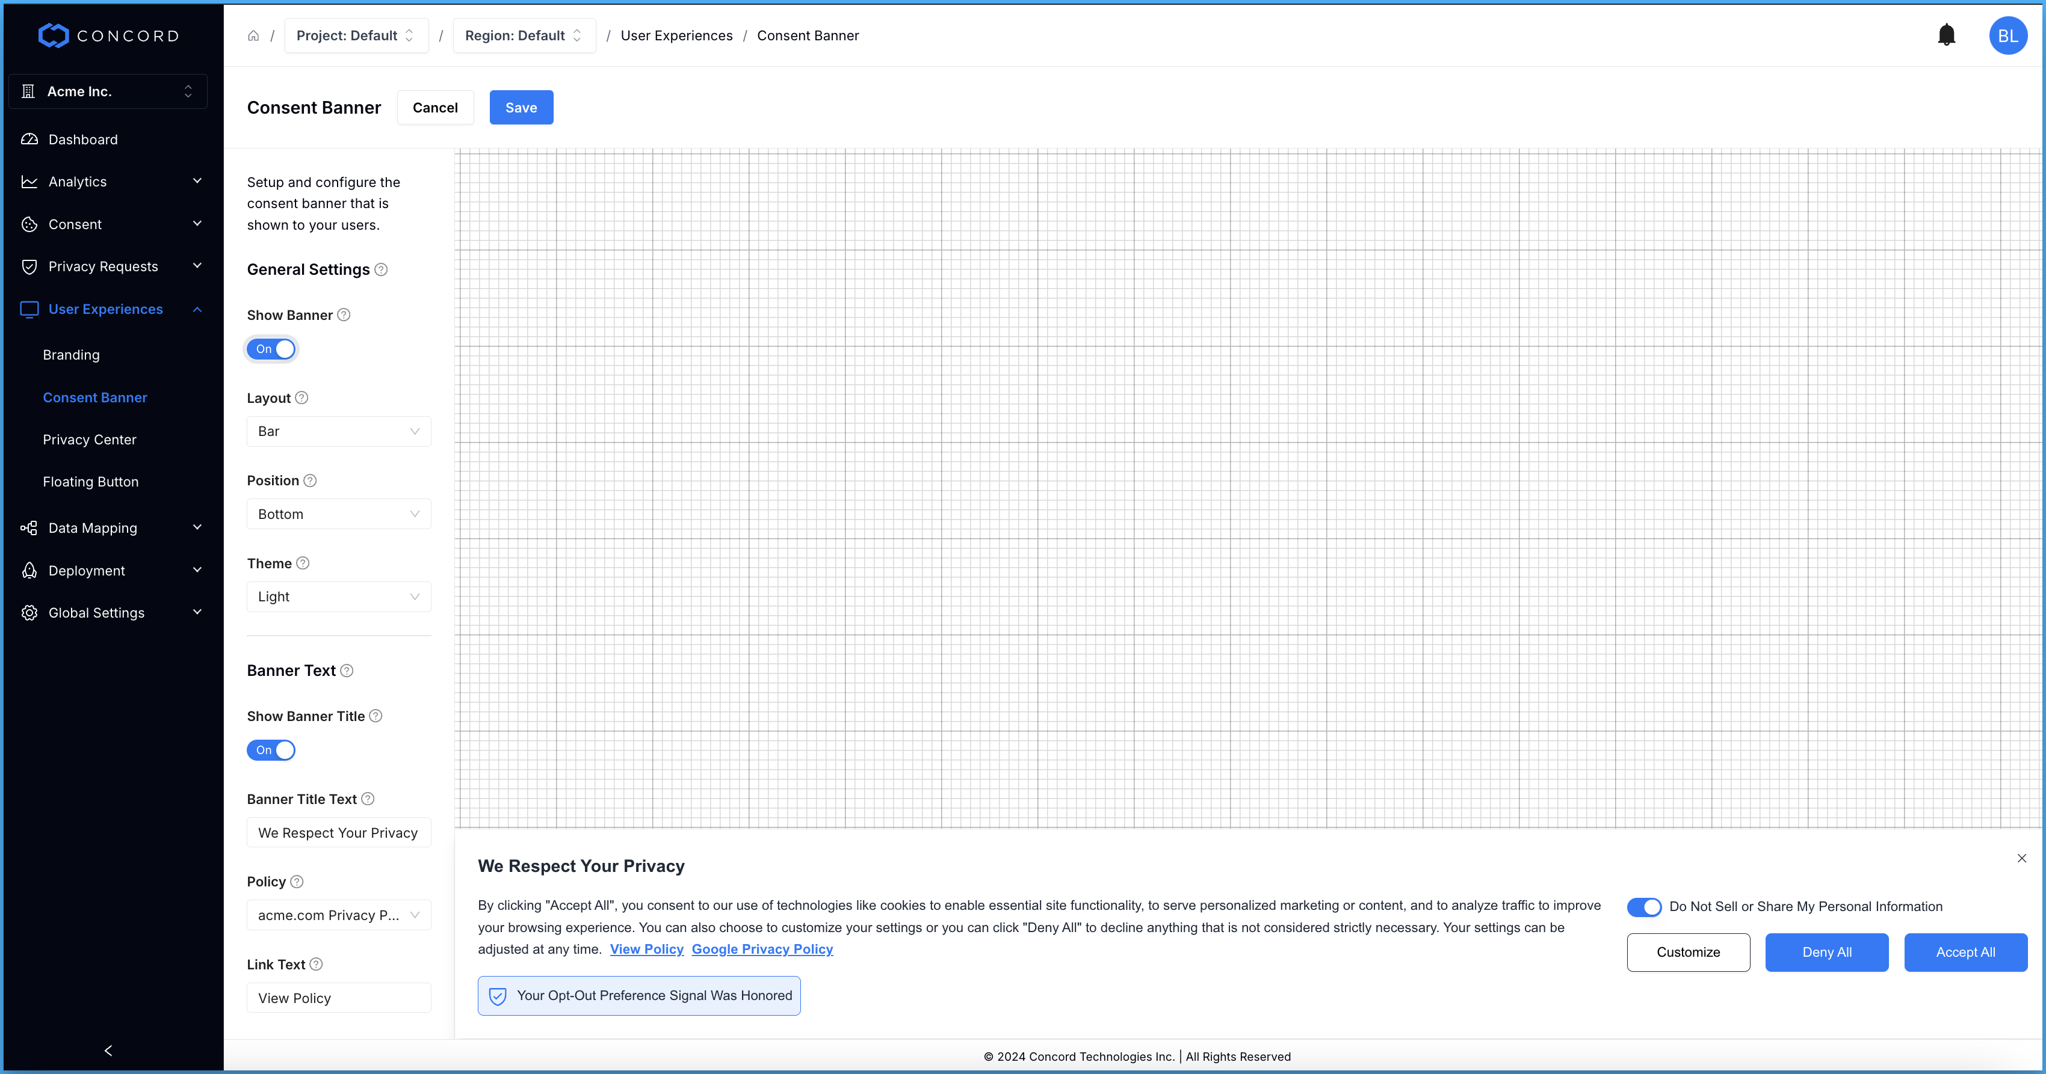Close the consent banner preview with X

pos(2021,858)
